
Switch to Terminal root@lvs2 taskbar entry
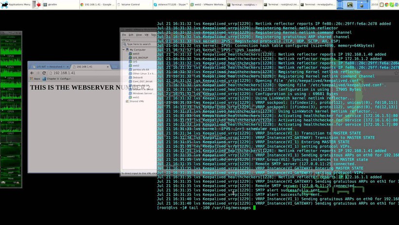281,4
